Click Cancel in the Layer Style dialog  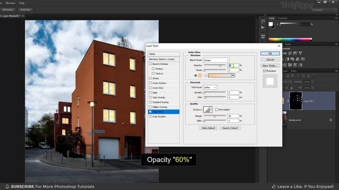pyautogui.click(x=270, y=60)
